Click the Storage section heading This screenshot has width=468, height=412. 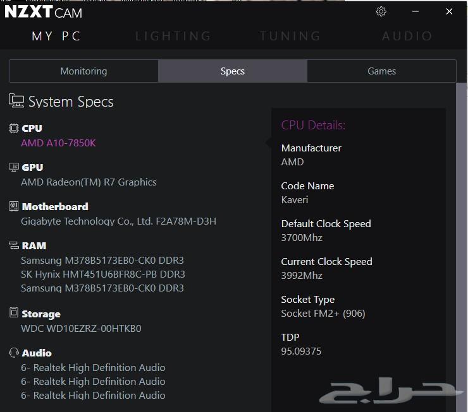(x=41, y=314)
